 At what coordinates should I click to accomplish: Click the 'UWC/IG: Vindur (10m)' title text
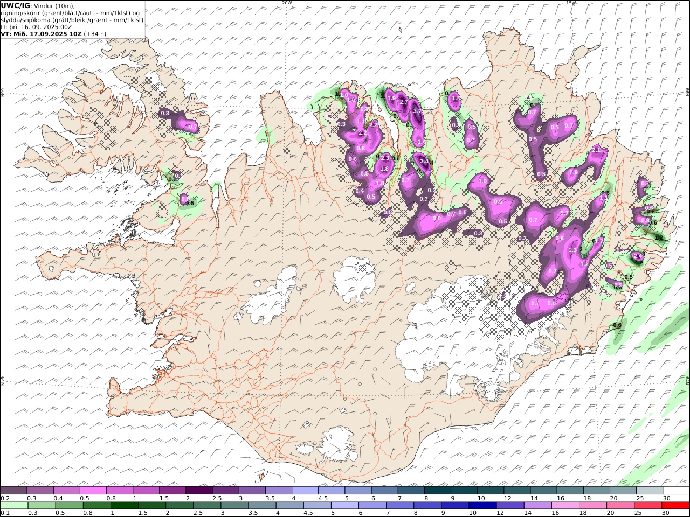click(x=38, y=5)
